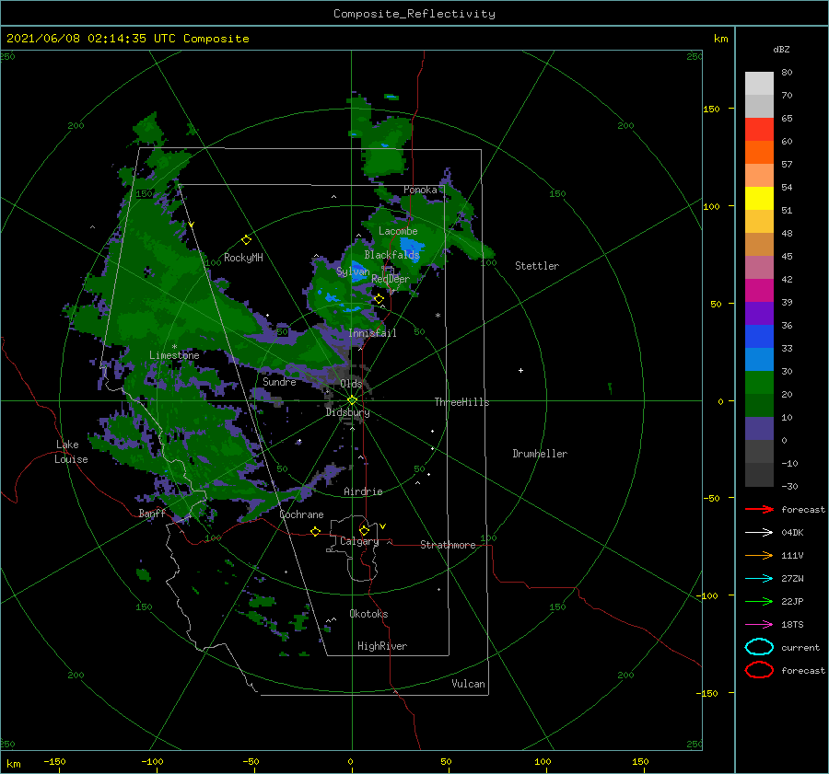Click the yellow diamond marker in Calgary

pyautogui.click(x=364, y=530)
